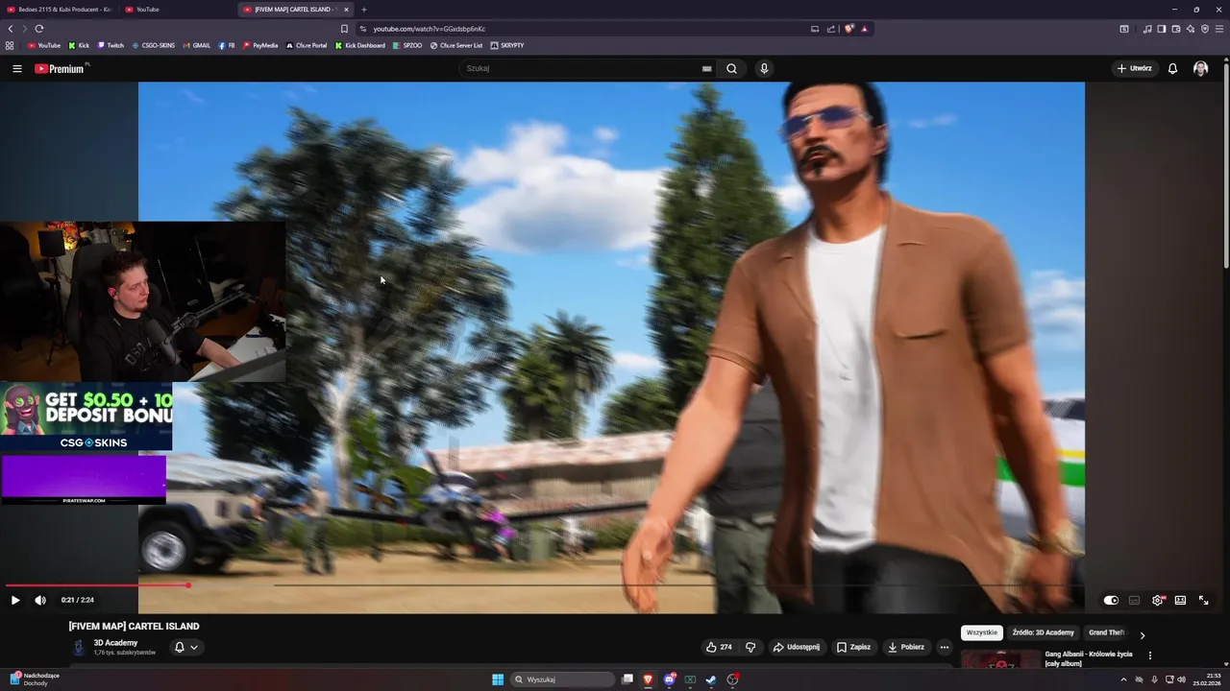
Task: Click the address bar URL
Action: (x=429, y=29)
